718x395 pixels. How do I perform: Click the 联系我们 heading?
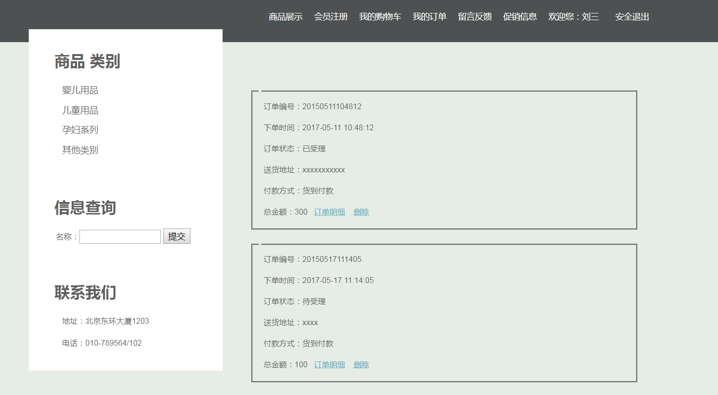tap(85, 293)
